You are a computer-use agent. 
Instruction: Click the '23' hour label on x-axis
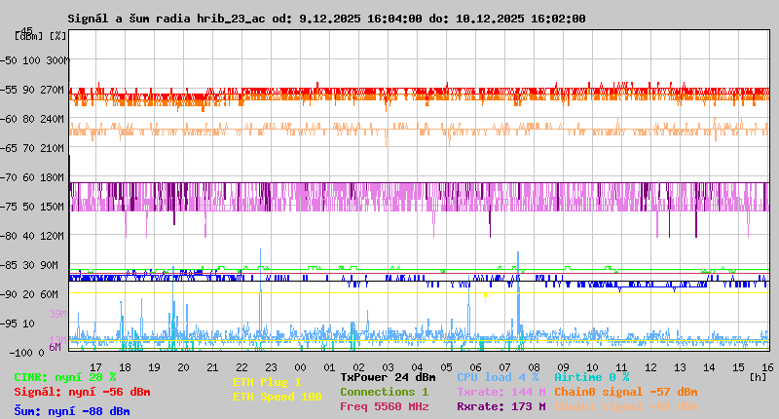[x=272, y=367]
